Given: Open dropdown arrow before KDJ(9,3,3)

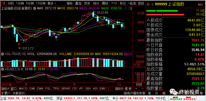Looking at the screenshot, I should 2,69.
